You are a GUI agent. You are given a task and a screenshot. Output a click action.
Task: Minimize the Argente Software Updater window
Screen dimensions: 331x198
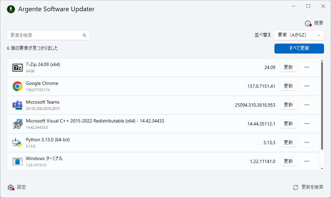click(293, 6)
